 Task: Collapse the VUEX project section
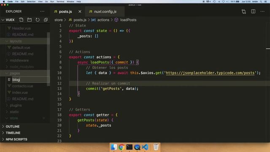[x=3, y=20]
